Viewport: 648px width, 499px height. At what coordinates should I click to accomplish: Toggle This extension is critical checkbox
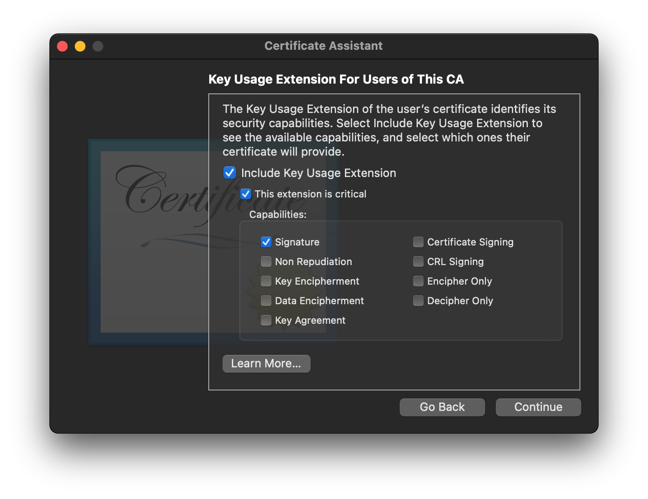tap(246, 194)
